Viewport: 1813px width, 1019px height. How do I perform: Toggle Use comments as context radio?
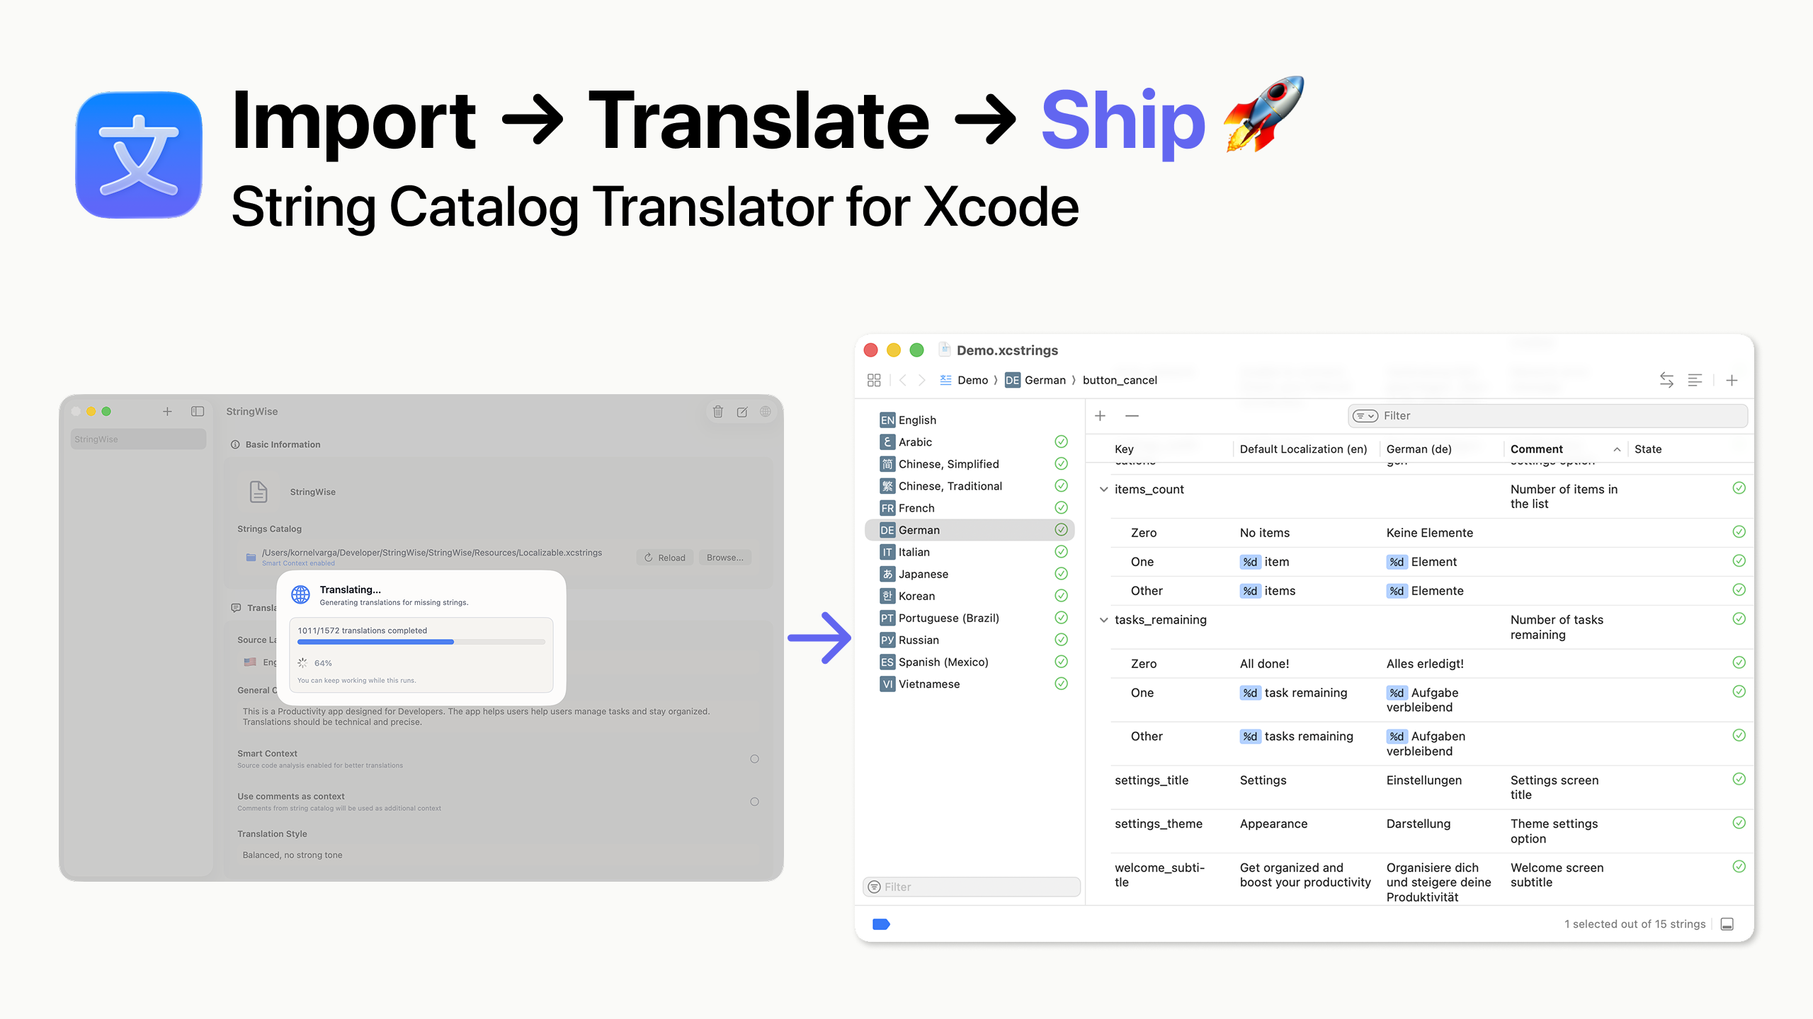(754, 802)
